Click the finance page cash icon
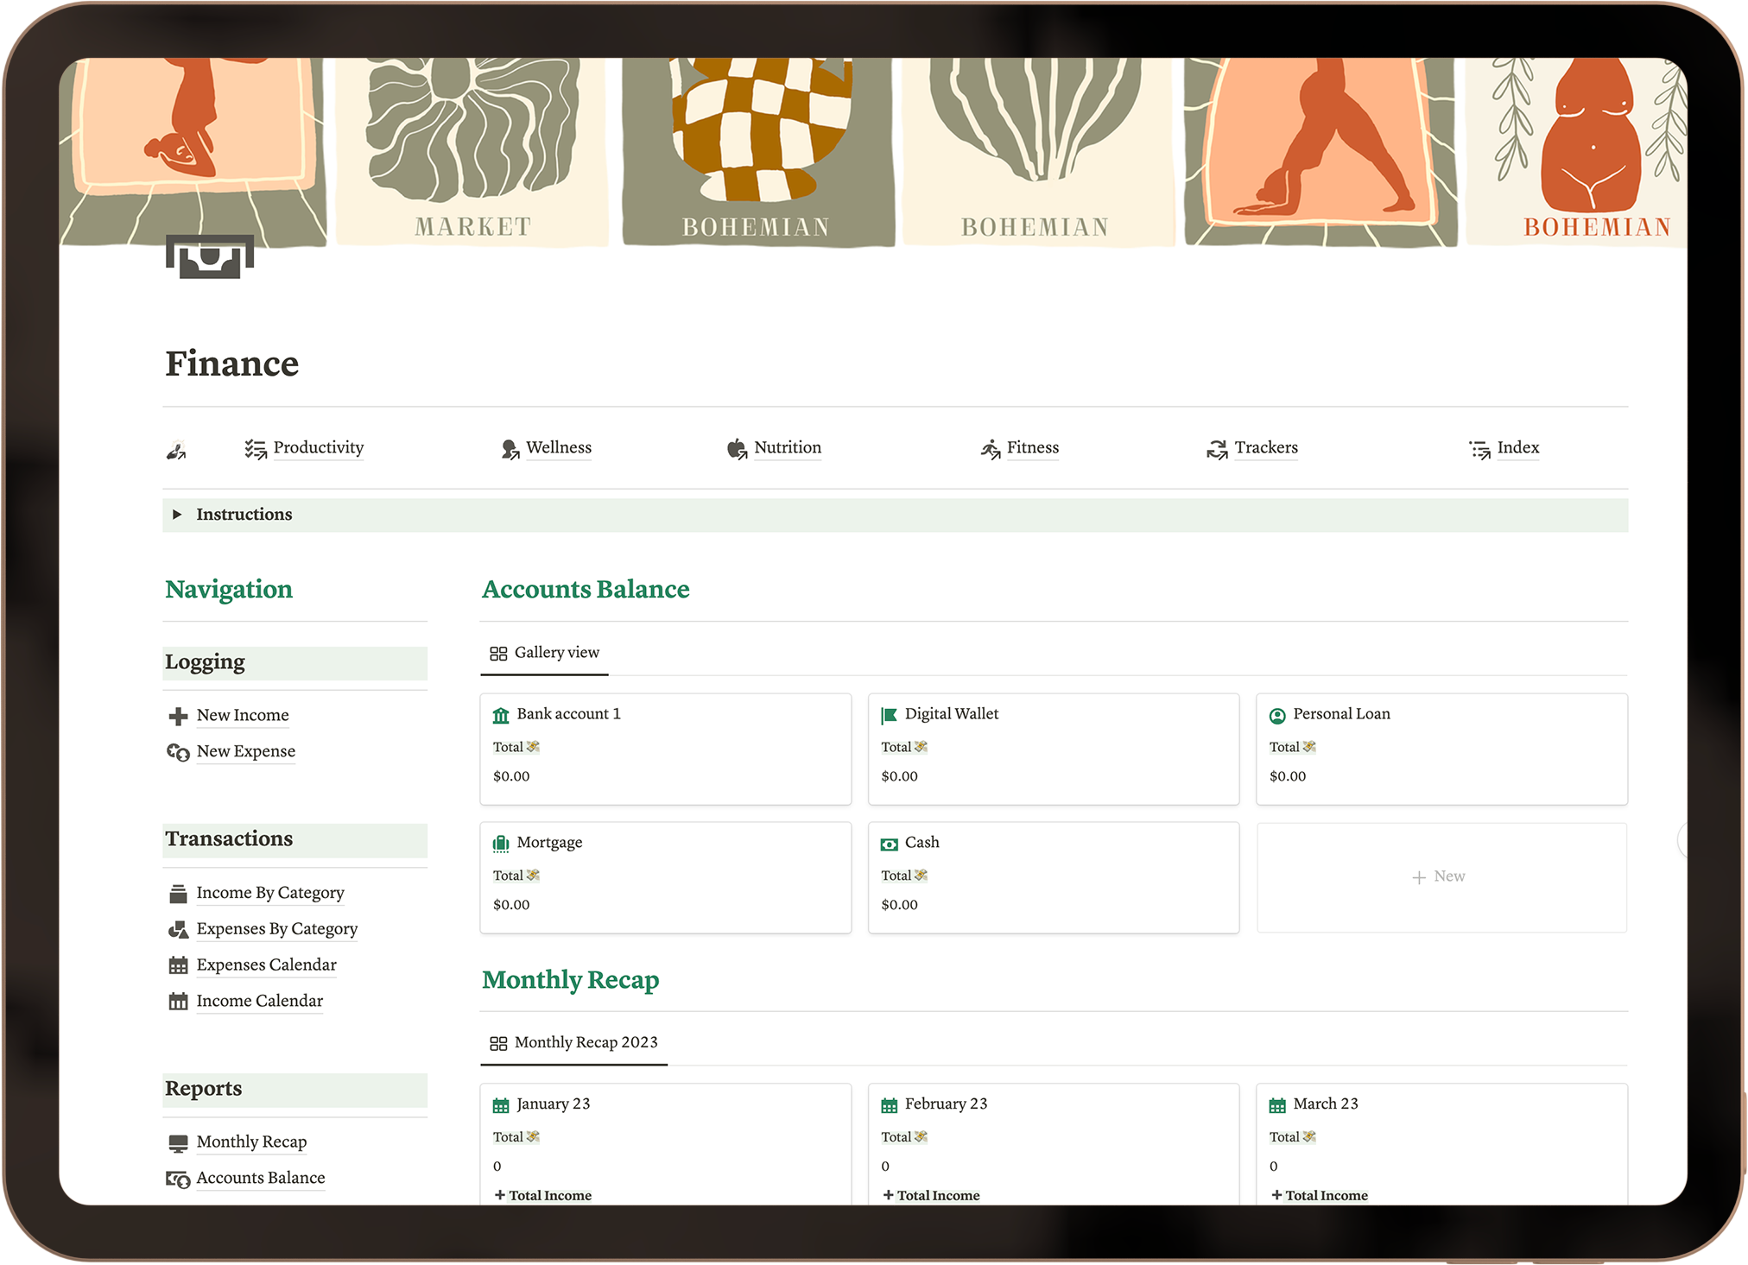The image size is (1748, 1265). coord(210,256)
